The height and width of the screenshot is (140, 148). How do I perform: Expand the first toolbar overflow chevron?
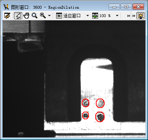tap(129, 16)
